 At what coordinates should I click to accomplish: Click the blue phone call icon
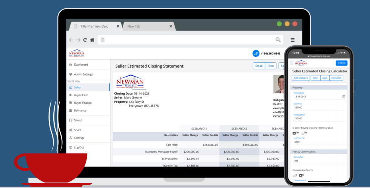[x=256, y=54]
